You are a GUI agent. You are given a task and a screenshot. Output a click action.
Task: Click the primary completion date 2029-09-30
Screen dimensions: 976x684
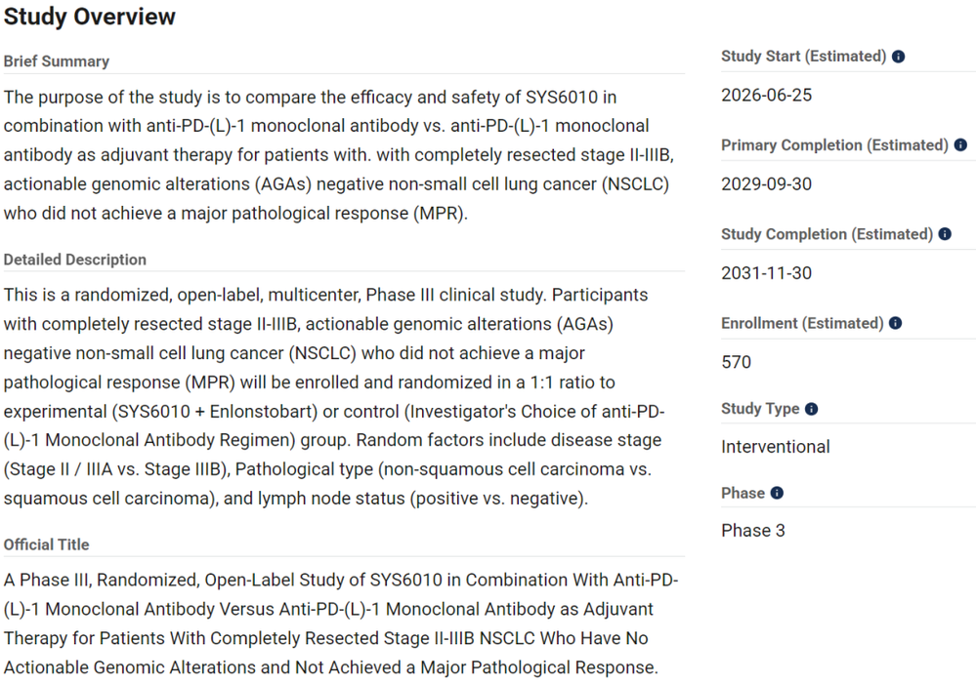766,184
